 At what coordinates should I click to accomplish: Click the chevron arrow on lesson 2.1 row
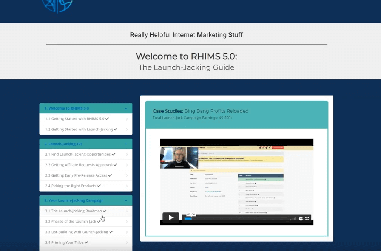click(x=127, y=155)
